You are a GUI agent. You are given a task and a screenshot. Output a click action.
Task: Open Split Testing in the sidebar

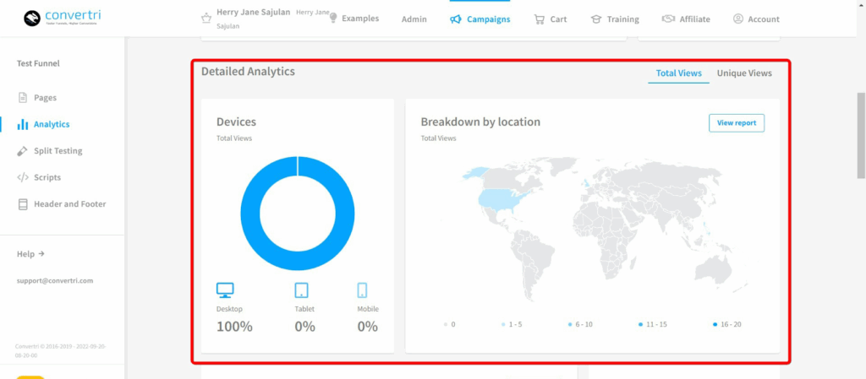click(x=58, y=151)
